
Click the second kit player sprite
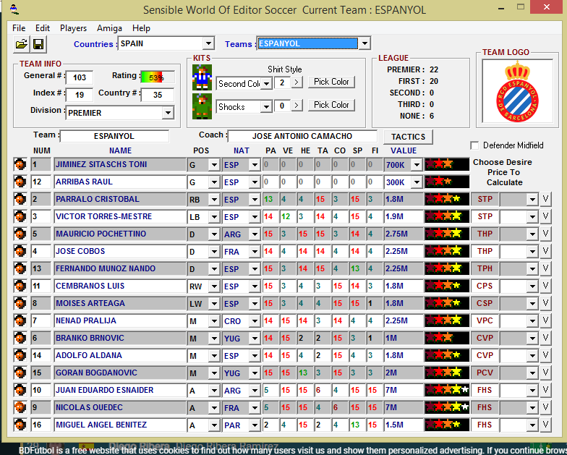coord(202,106)
